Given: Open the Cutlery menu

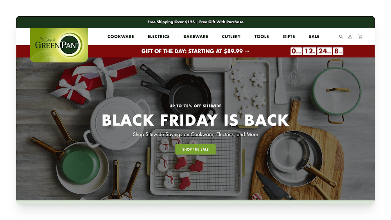Looking at the screenshot, I should click(x=231, y=37).
